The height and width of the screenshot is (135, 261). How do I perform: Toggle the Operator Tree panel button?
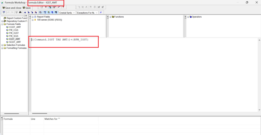pos(52,12)
